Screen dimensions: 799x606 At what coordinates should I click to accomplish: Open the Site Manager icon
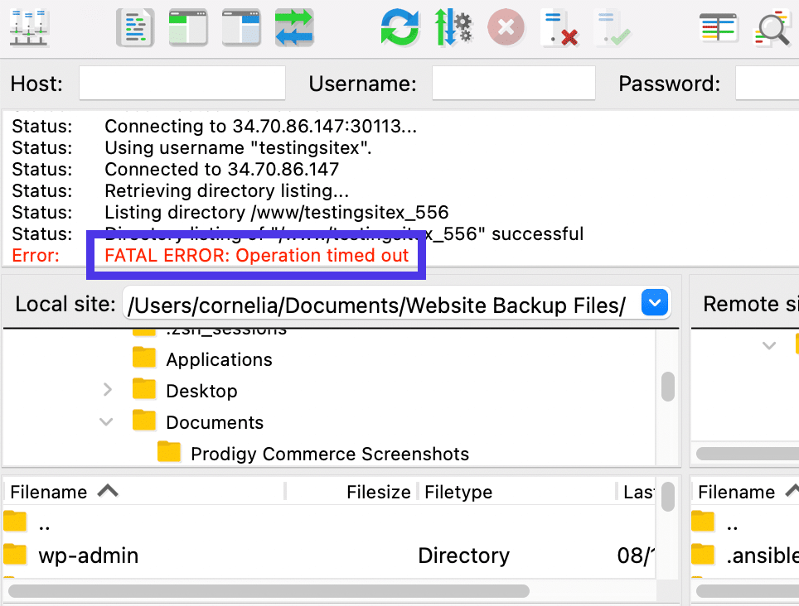(x=29, y=28)
